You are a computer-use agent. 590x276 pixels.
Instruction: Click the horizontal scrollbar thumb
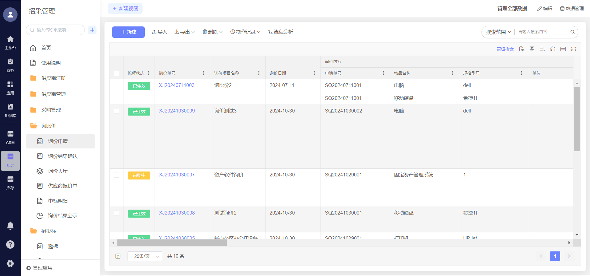point(172,243)
